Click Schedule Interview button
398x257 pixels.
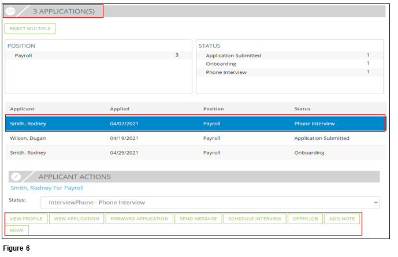tap(255, 218)
